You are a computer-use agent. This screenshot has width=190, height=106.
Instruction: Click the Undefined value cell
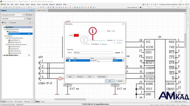click(x=101, y=60)
